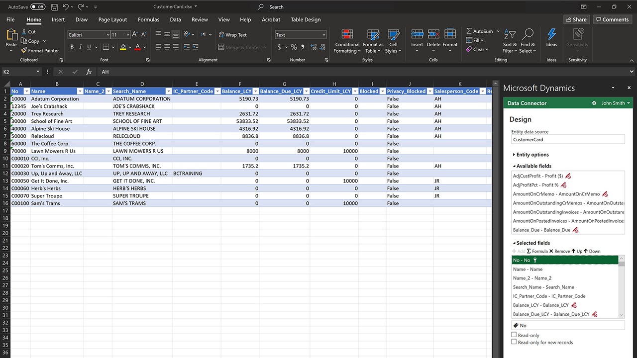Image resolution: width=637 pixels, height=358 pixels.
Task: Increase the font size
Action: [x=136, y=35]
